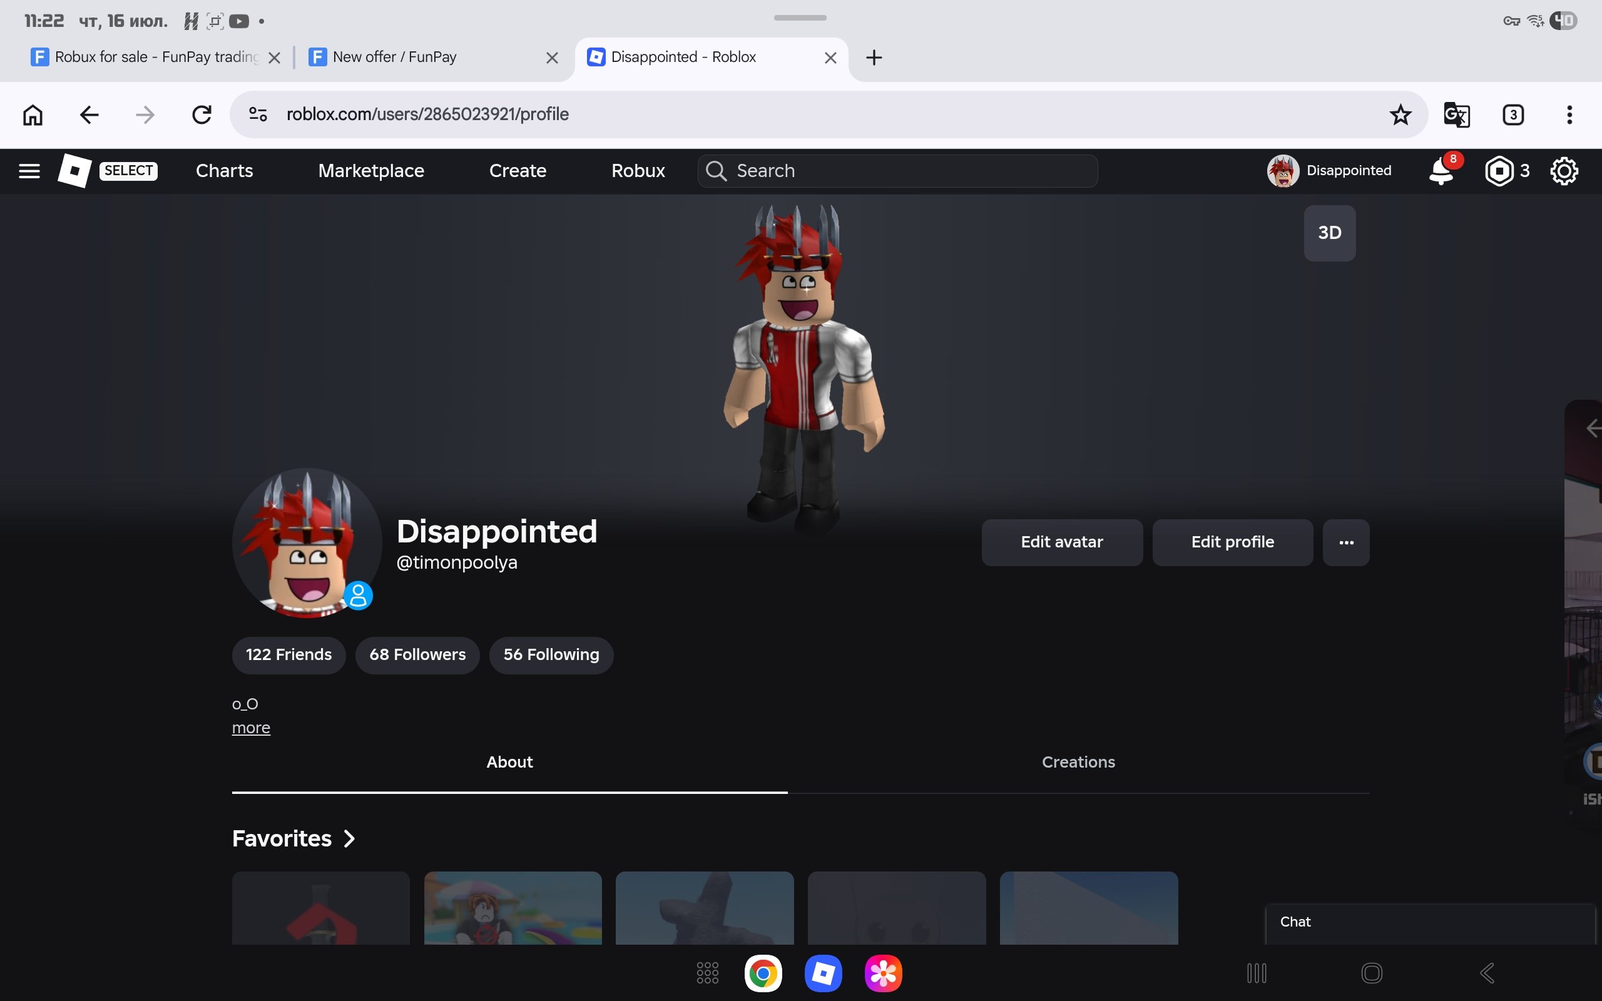Image resolution: width=1602 pixels, height=1001 pixels.
Task: Open the first favorite game thumbnail
Action: (x=321, y=908)
